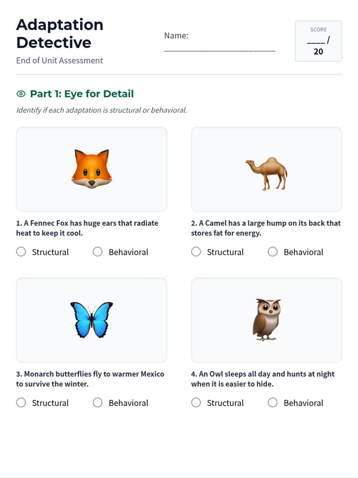The width and height of the screenshot is (358, 478).
Task: Click the Score box blank
Action: [x=316, y=41]
